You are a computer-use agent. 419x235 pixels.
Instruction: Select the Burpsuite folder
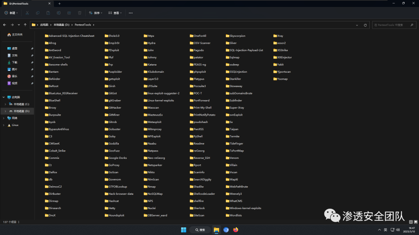[53, 115]
